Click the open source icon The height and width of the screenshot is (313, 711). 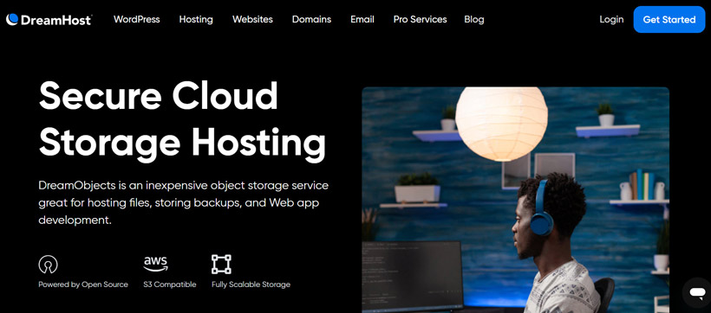48,265
